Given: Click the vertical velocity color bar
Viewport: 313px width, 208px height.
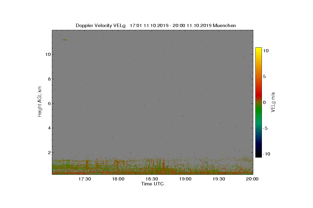Looking at the screenshot, I should [258, 102].
